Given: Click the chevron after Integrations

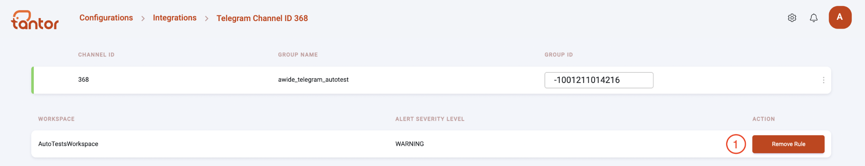Looking at the screenshot, I should click(207, 19).
